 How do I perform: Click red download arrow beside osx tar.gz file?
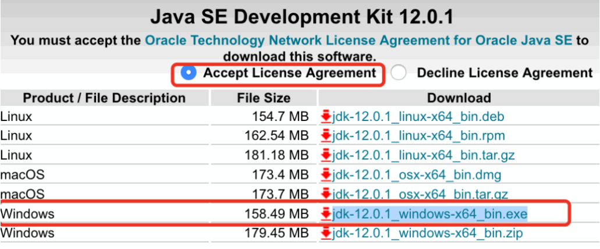(326, 195)
